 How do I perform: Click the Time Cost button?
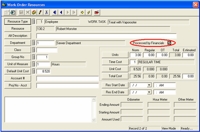pyautogui.click(x=115, y=62)
